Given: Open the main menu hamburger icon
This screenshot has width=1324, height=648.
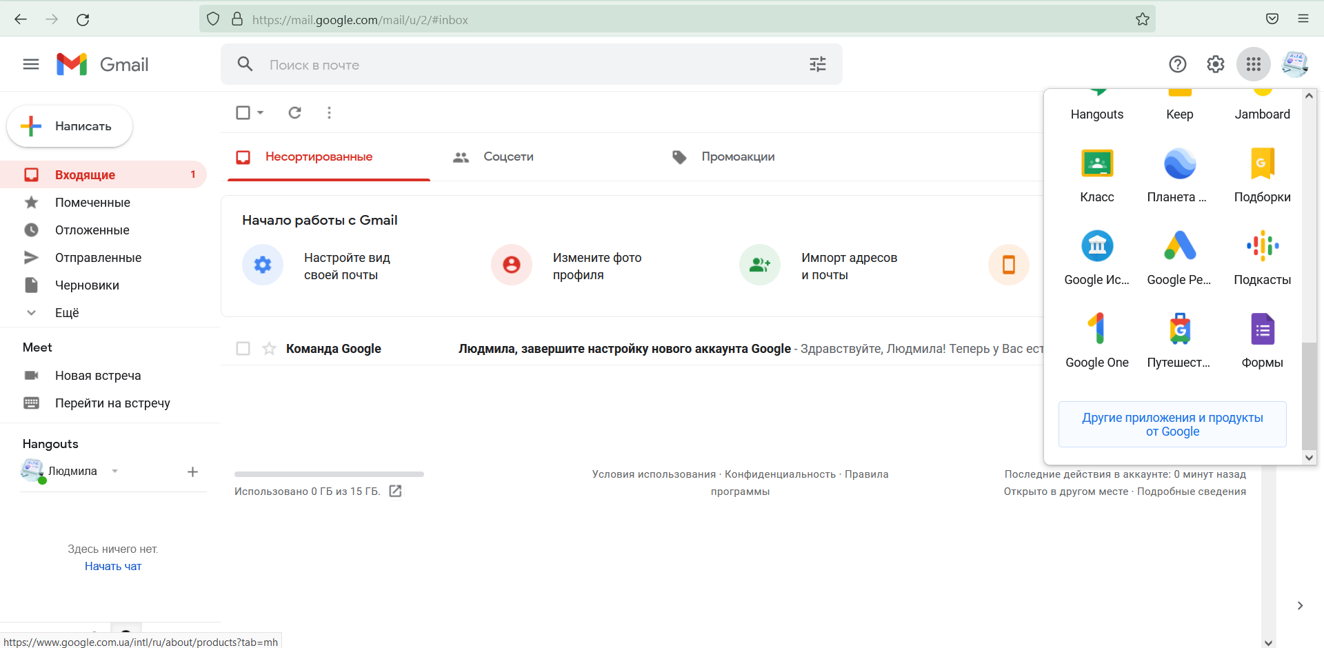Looking at the screenshot, I should (31, 64).
